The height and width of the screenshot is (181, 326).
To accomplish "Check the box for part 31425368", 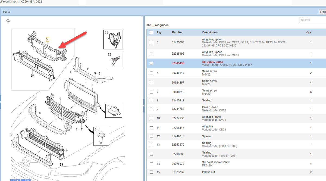I will pyautogui.click(x=151, y=42).
